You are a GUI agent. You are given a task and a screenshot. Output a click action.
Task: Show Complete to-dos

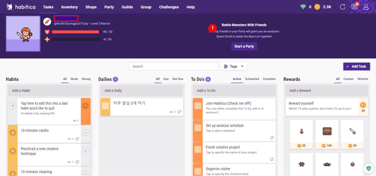pos(269,79)
